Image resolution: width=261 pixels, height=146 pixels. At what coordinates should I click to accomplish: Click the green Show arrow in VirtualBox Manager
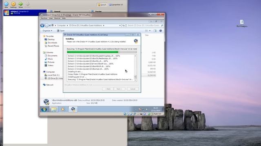pyautogui.click(x=21, y=4)
